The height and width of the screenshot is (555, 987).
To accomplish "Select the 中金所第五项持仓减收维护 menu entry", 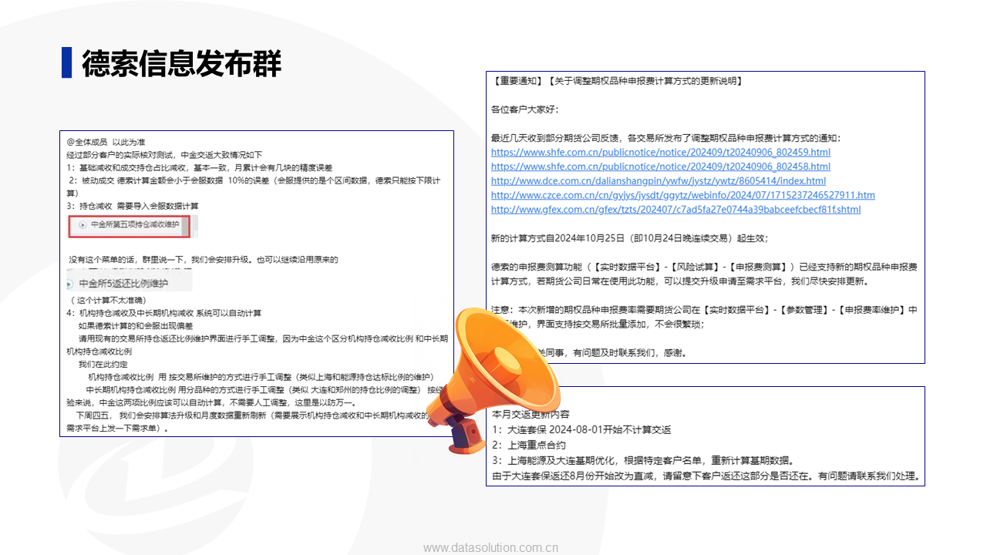I will pyautogui.click(x=135, y=225).
